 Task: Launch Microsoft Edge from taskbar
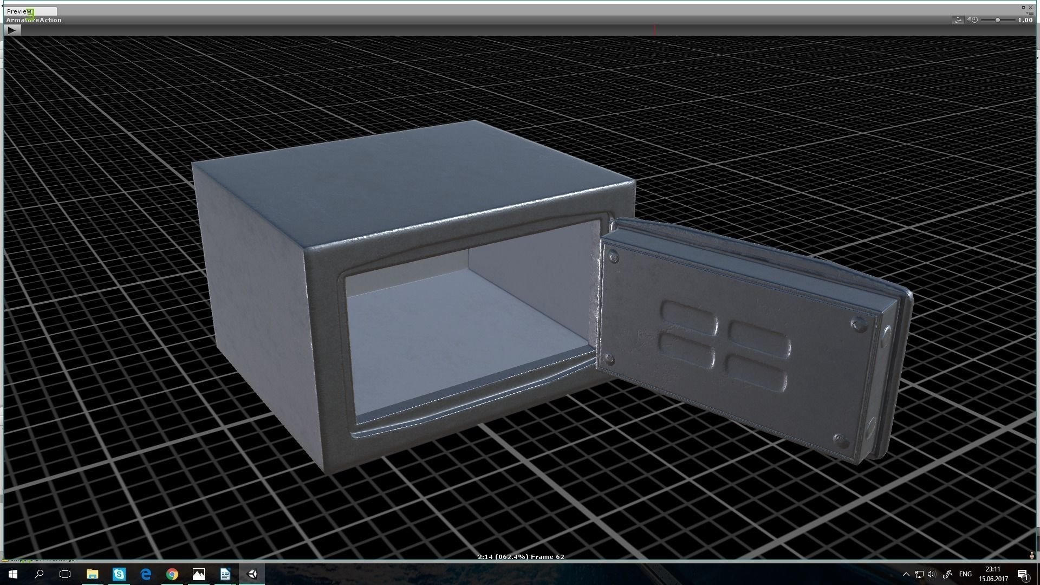(145, 574)
